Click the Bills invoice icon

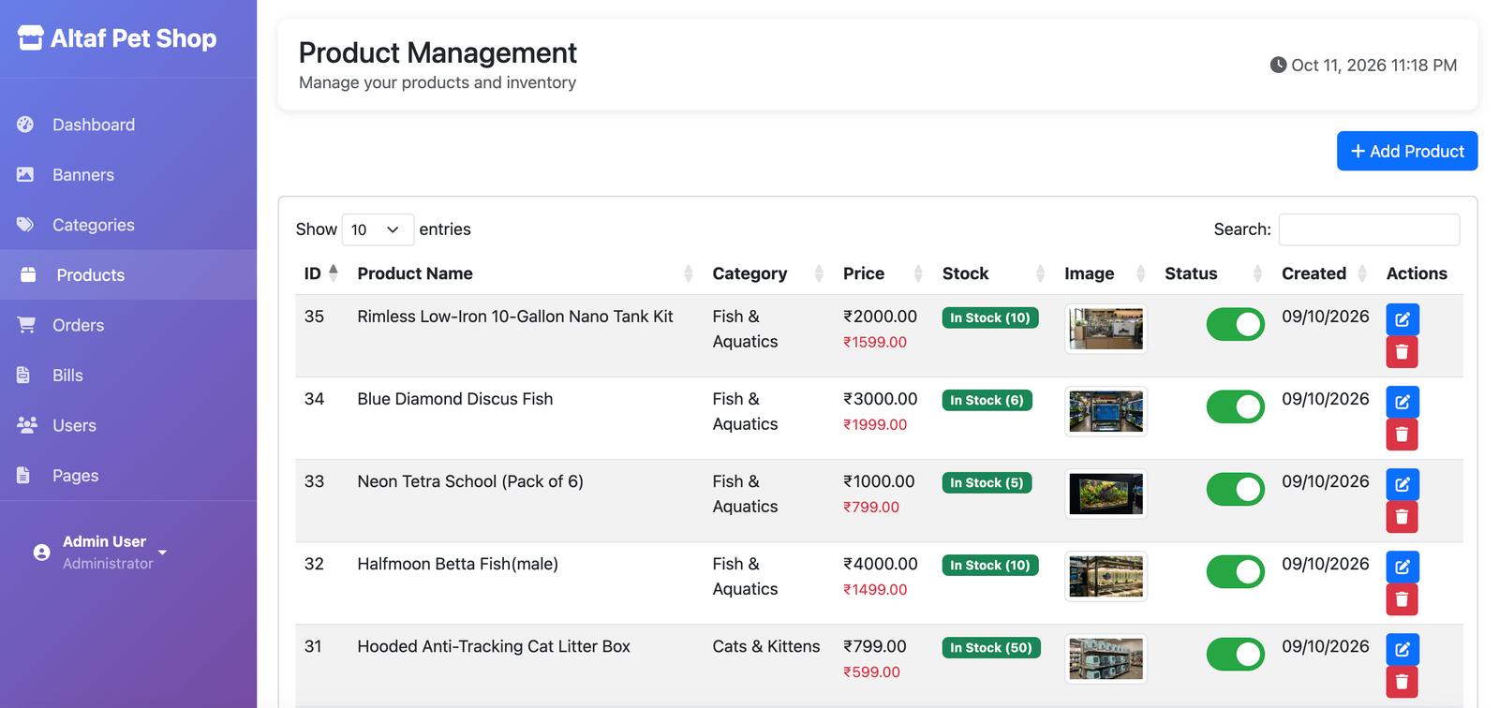[x=23, y=375]
